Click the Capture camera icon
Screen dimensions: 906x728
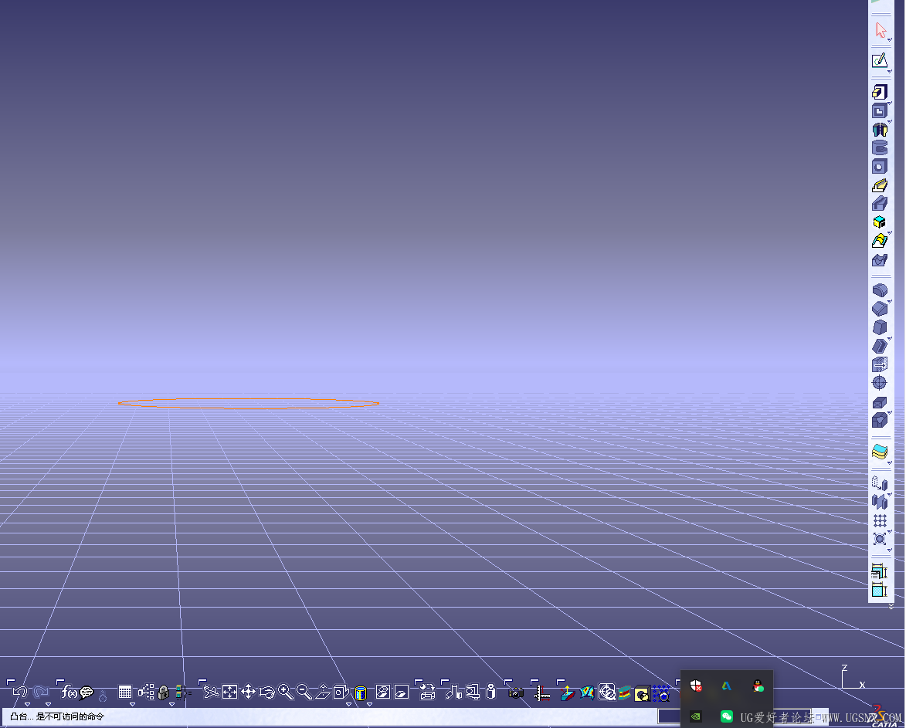coord(517,693)
